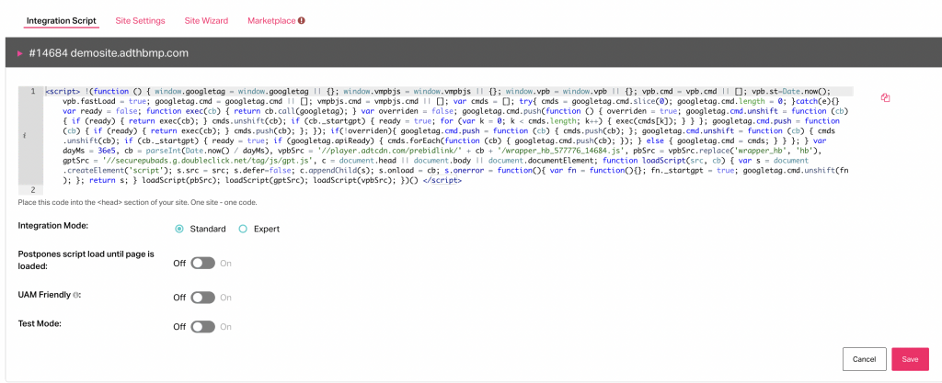
Task: Go to the Site Wizard tab
Action: (206, 20)
